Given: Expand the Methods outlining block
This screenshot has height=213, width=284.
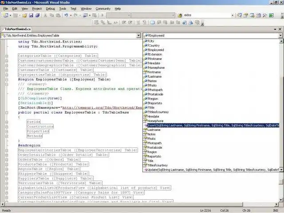Looking at the screenshot, I should (x=7, y=136).
